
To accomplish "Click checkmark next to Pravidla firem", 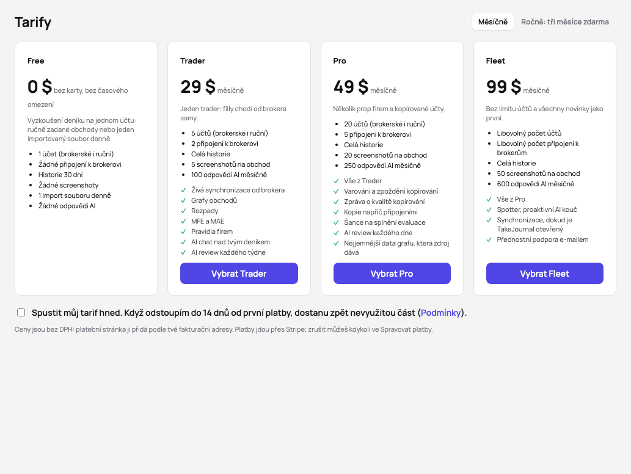I will tap(183, 232).
